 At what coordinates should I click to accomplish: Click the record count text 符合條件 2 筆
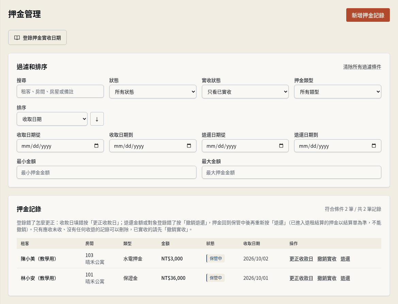click(339, 209)
